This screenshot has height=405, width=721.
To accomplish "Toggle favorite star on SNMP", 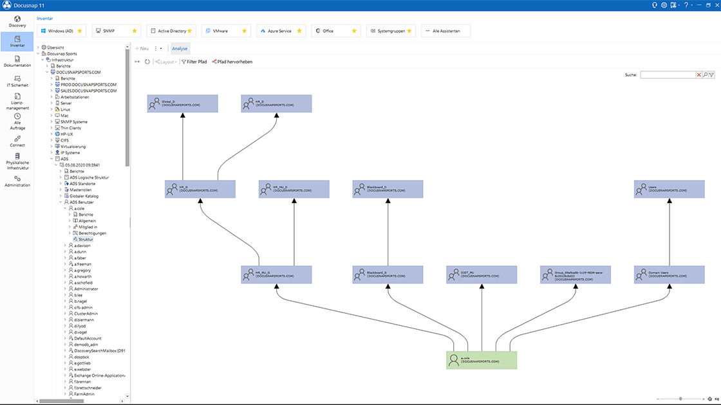I will coord(135,31).
